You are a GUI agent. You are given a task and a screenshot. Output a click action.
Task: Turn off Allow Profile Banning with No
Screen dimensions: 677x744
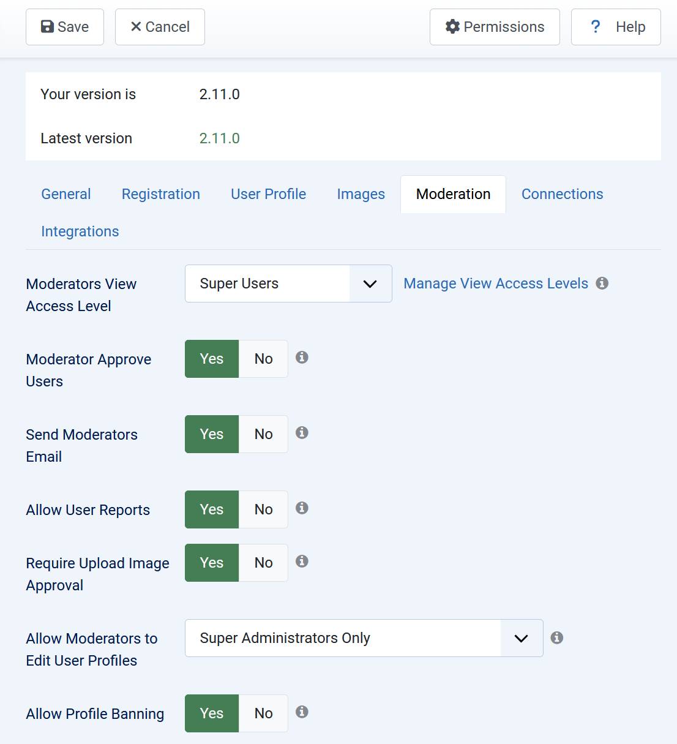click(x=263, y=713)
